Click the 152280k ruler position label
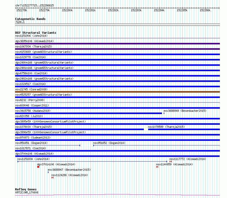The width and height of the screenshot is (227, 198). 67,10
